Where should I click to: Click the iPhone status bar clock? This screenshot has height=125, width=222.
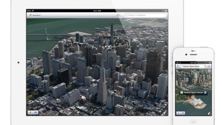[193, 63]
